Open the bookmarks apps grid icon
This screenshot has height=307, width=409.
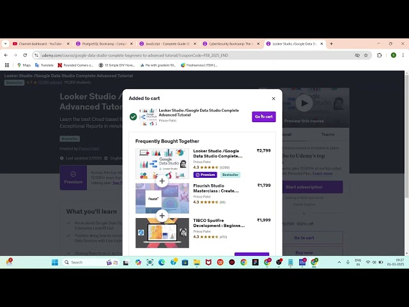[7, 65]
